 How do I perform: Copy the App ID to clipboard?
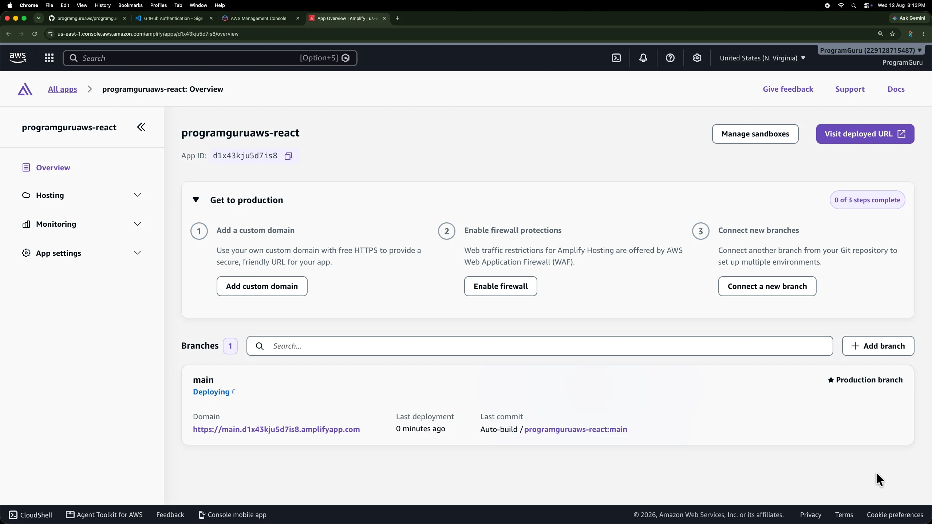coord(288,156)
